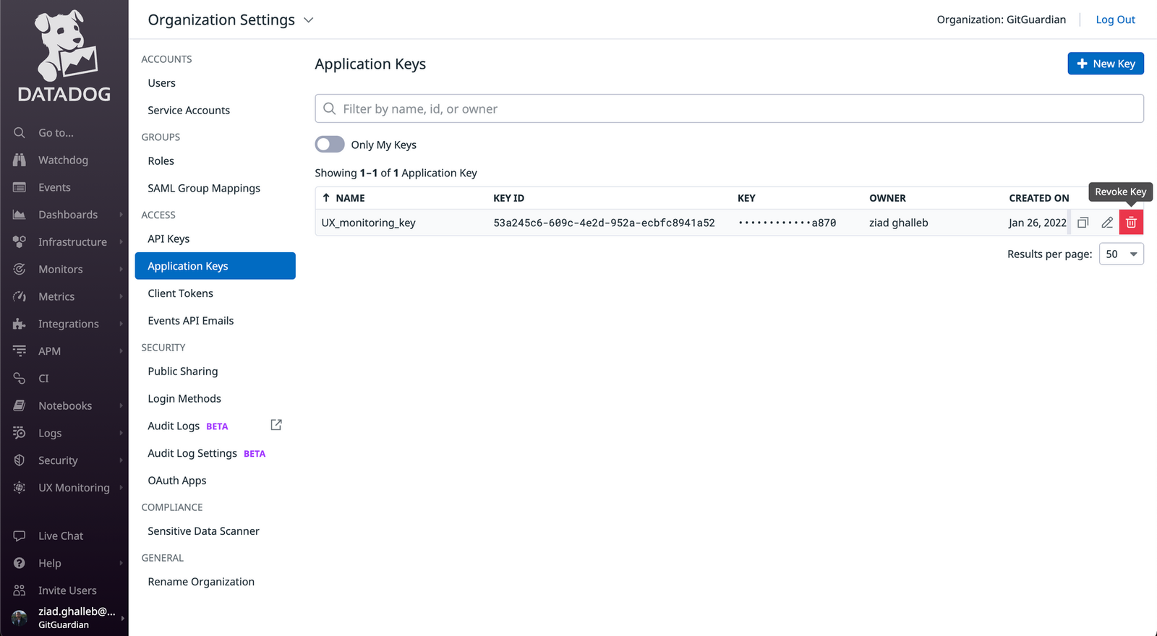This screenshot has width=1157, height=636.
Task: Click the Logs icon
Action: (20, 433)
